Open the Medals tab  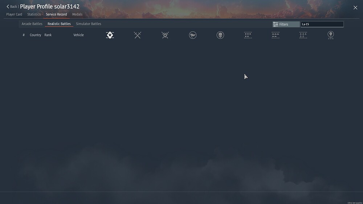pos(77,15)
